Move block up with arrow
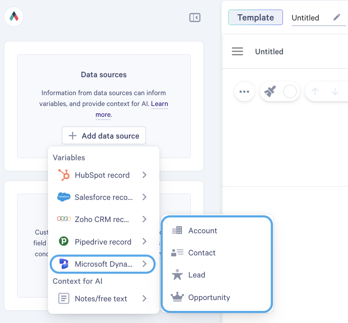The image size is (348, 323). pos(315,91)
